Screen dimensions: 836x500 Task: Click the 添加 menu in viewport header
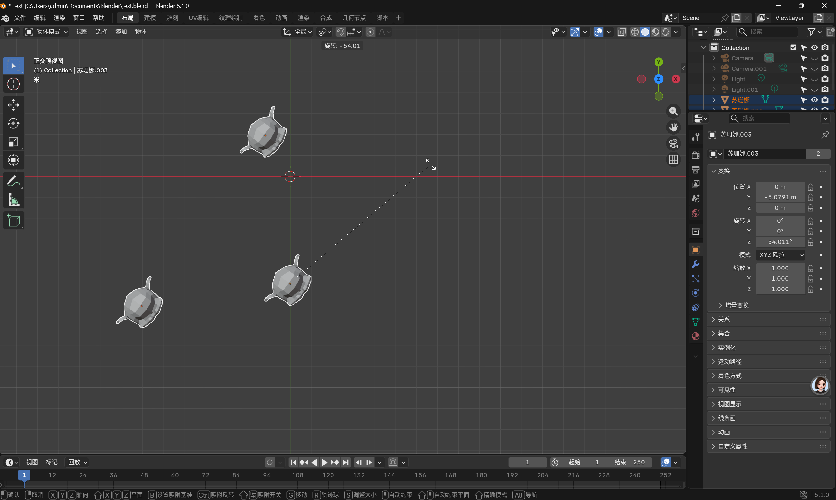(121, 32)
